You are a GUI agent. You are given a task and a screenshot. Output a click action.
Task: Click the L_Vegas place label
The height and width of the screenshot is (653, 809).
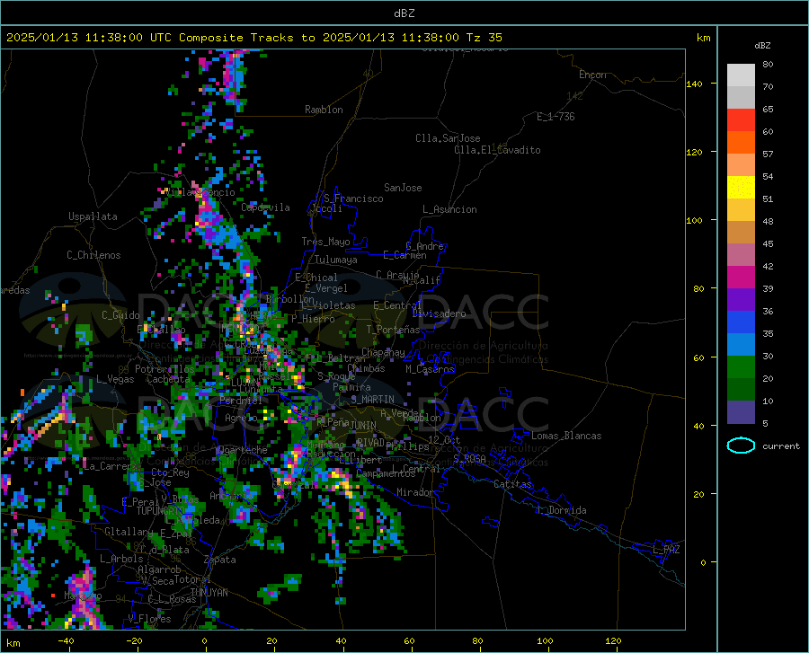[115, 379]
